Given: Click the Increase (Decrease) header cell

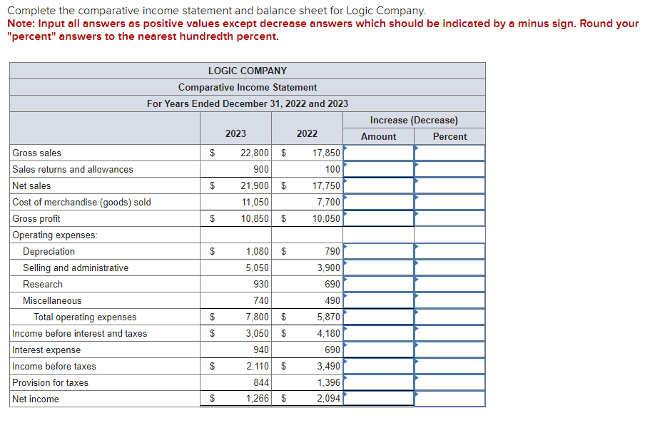Looking at the screenshot, I should (x=414, y=119).
